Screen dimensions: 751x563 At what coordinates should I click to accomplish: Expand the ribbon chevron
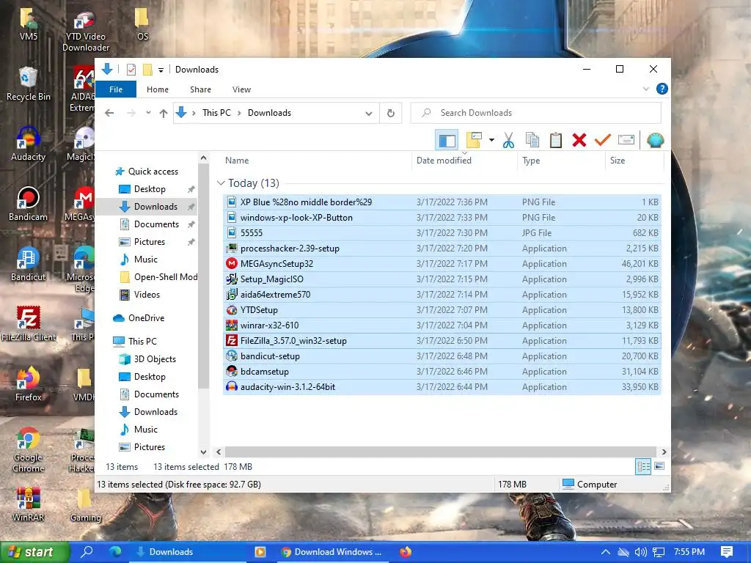645,89
